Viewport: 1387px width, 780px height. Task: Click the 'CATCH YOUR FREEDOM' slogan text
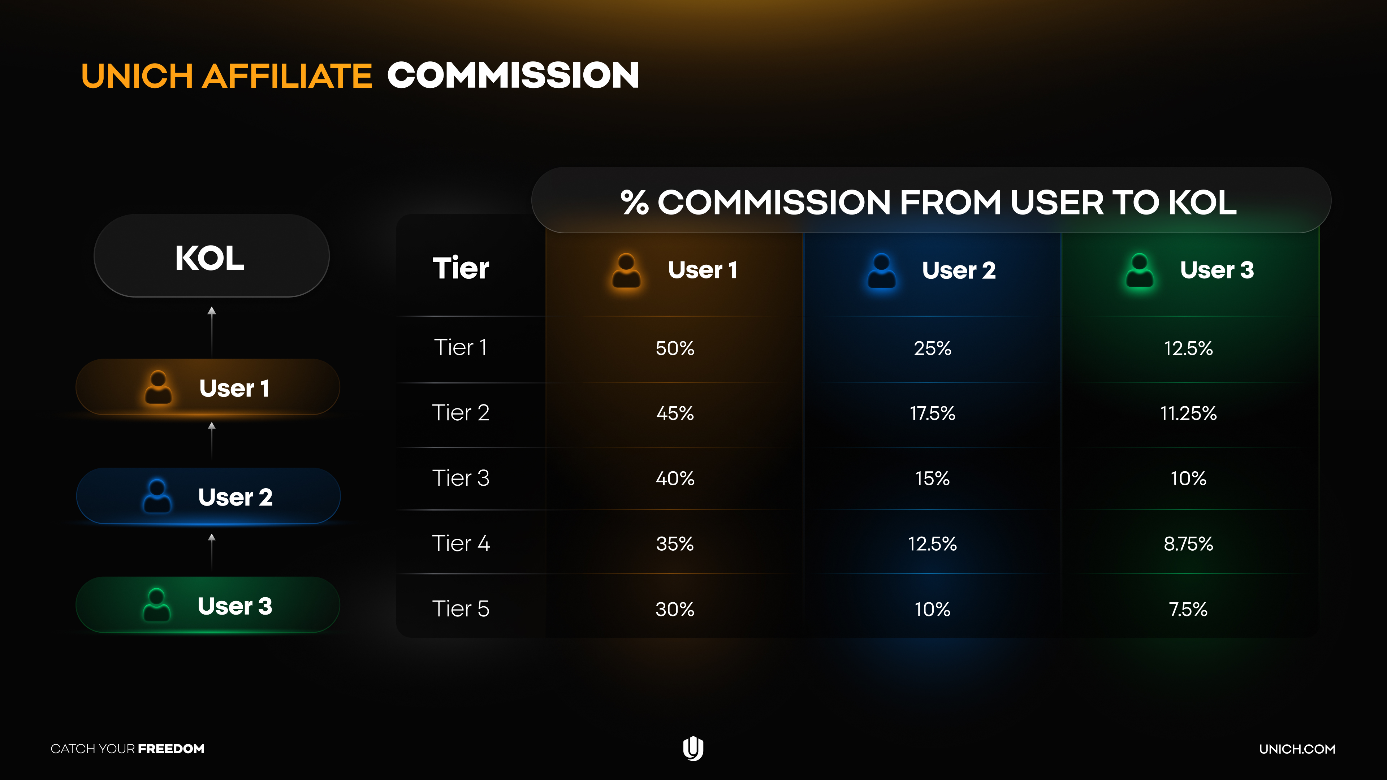(128, 749)
